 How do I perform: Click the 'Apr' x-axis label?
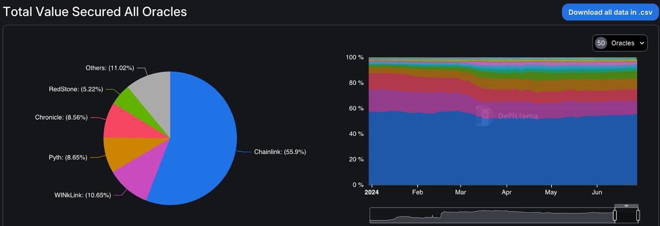click(507, 192)
